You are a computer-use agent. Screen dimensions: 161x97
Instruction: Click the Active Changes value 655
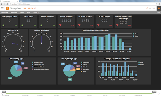click(104, 20)
